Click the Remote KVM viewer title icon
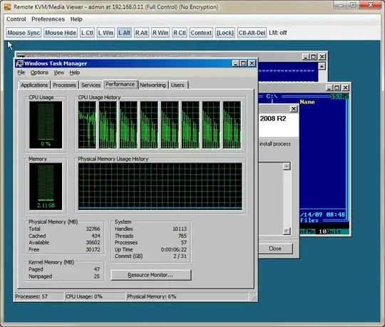 click(8, 7)
